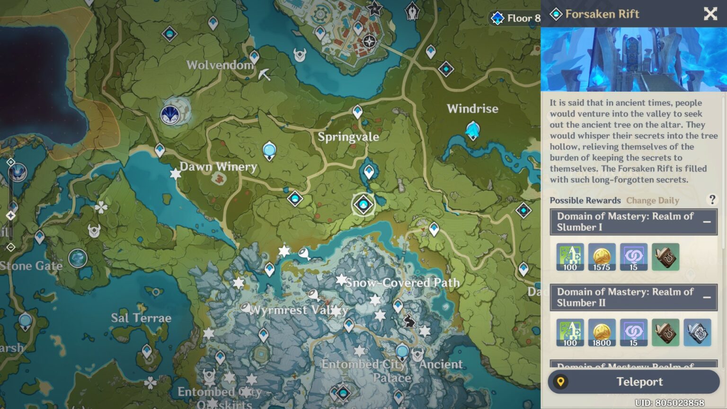
Task: Select the Adventure EXP 100 reward in Slumber II
Action: pyautogui.click(x=570, y=332)
